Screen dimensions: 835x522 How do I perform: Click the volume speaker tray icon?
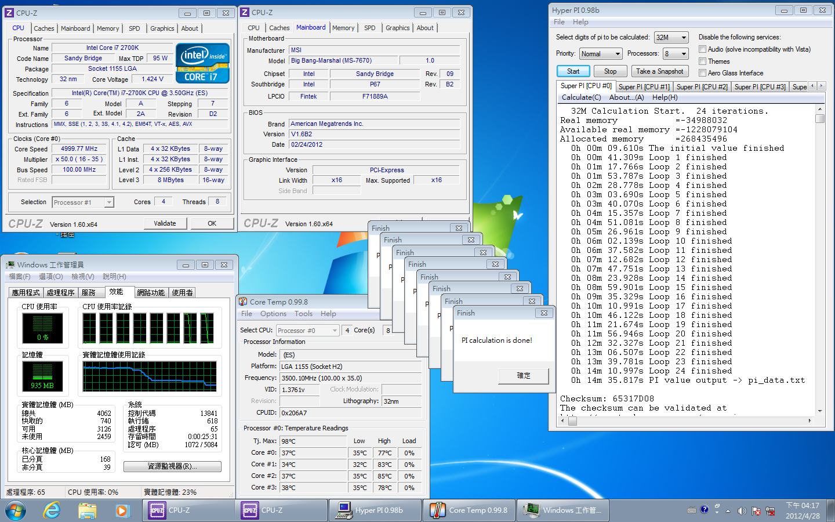pyautogui.click(x=742, y=511)
